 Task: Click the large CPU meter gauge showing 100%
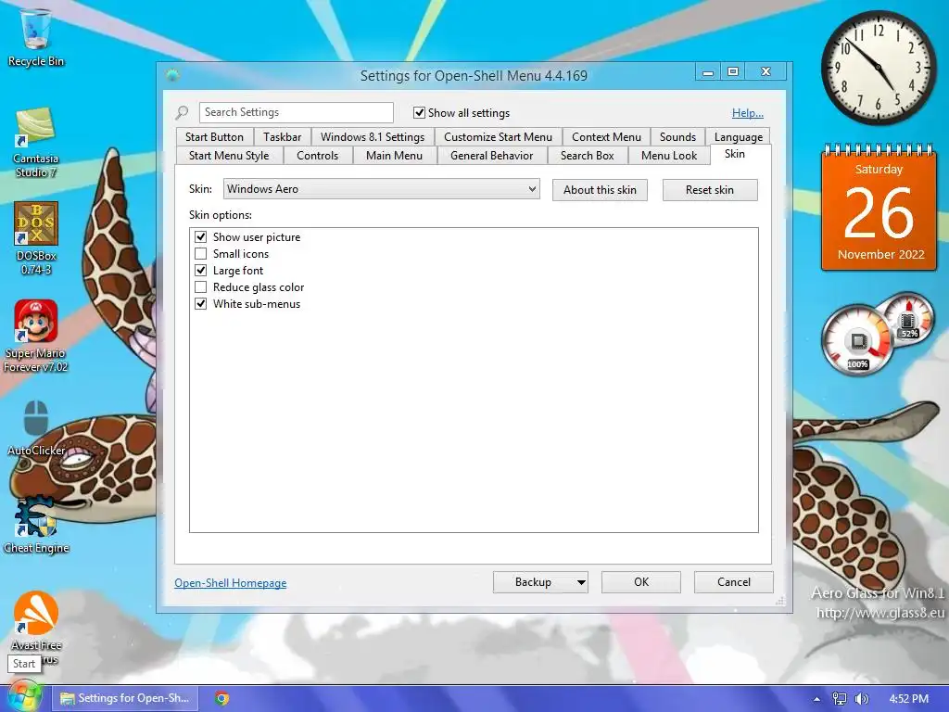(857, 341)
